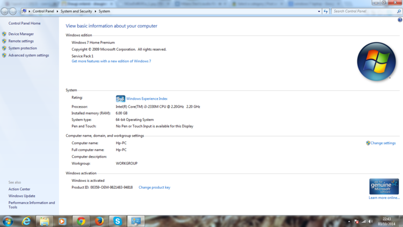Open Advanced system settings
The height and width of the screenshot is (227, 403).
pos(28,55)
